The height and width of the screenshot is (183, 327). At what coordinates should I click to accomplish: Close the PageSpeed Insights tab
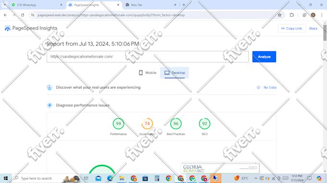(118, 5)
